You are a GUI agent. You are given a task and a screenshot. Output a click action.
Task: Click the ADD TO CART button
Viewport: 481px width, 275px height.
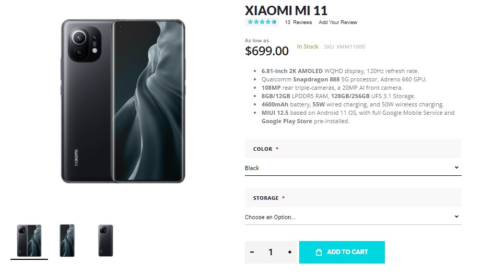coord(342,252)
